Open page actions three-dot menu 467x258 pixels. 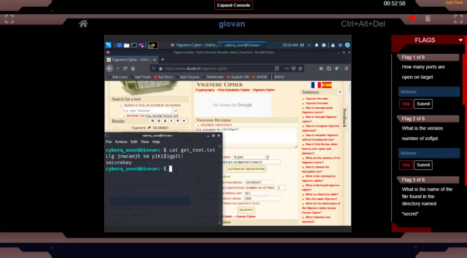coord(286,68)
